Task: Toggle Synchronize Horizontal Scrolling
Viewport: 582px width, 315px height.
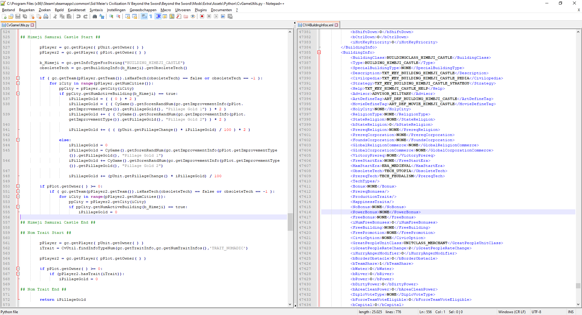Action: pos(135,16)
